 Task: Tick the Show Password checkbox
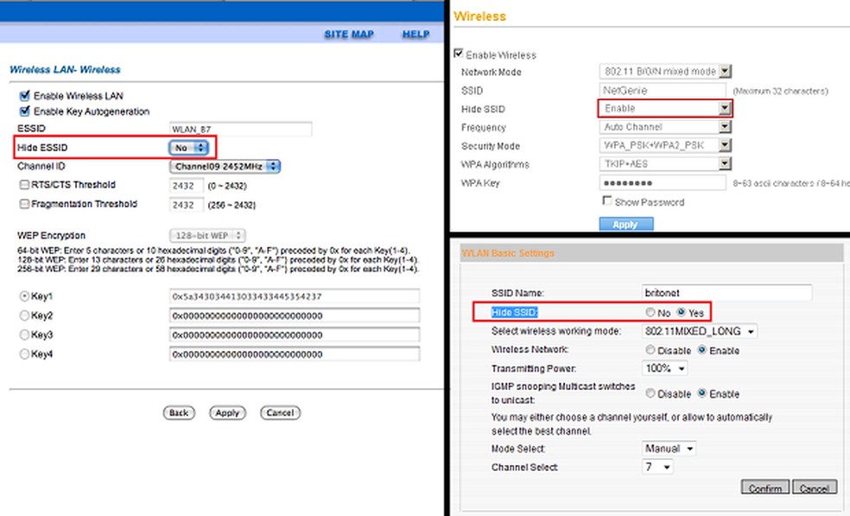pyautogui.click(x=607, y=201)
